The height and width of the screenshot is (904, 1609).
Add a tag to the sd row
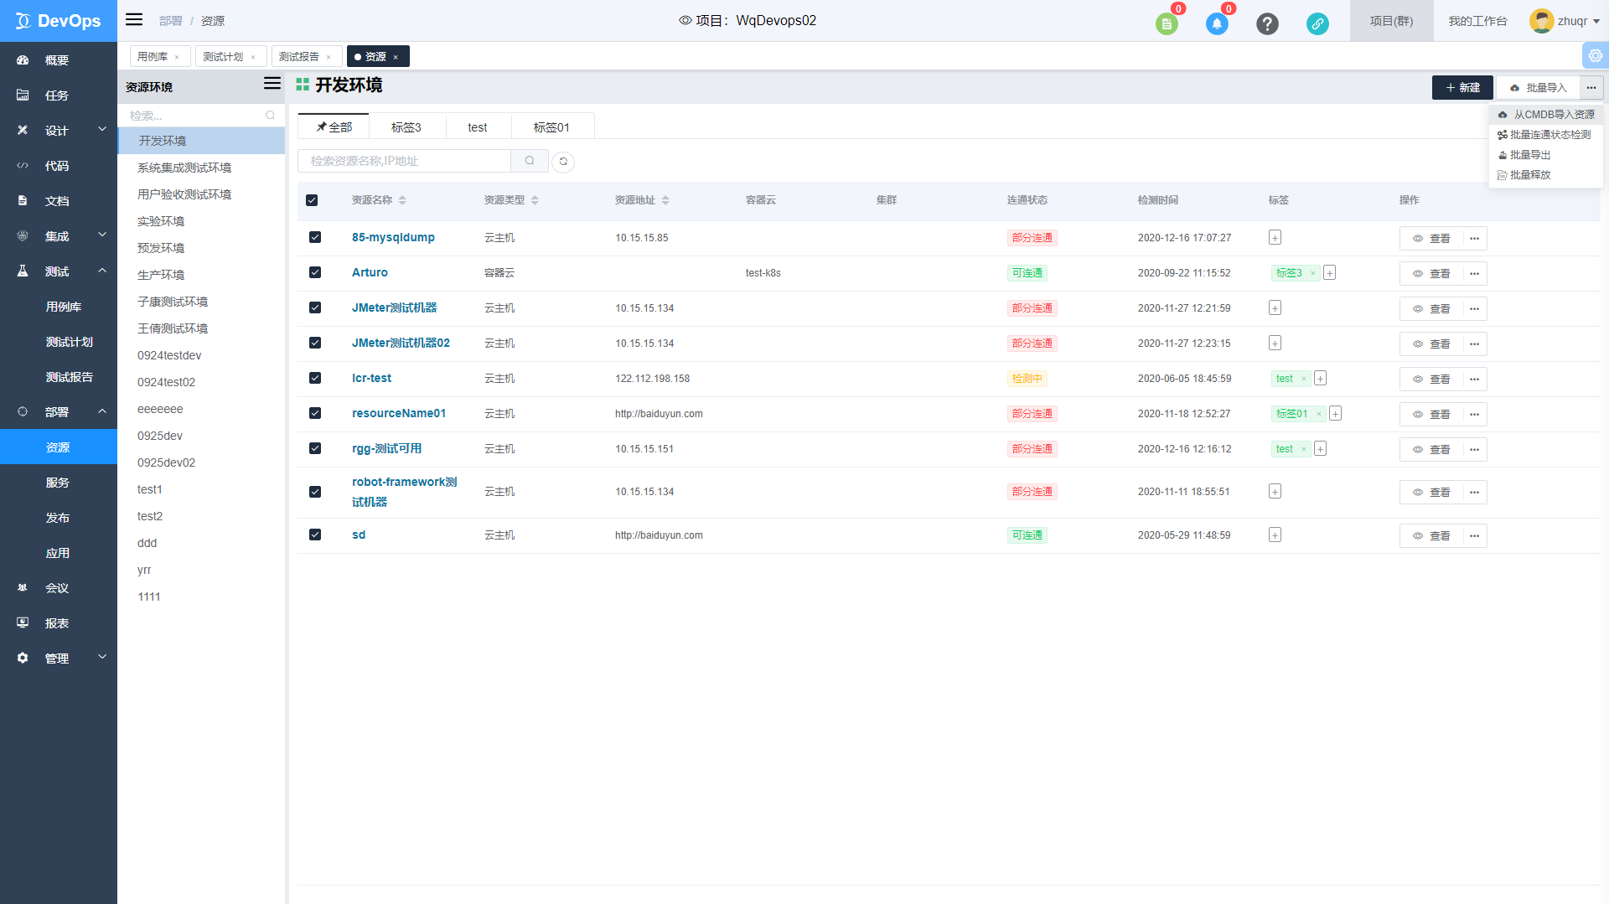(1275, 535)
